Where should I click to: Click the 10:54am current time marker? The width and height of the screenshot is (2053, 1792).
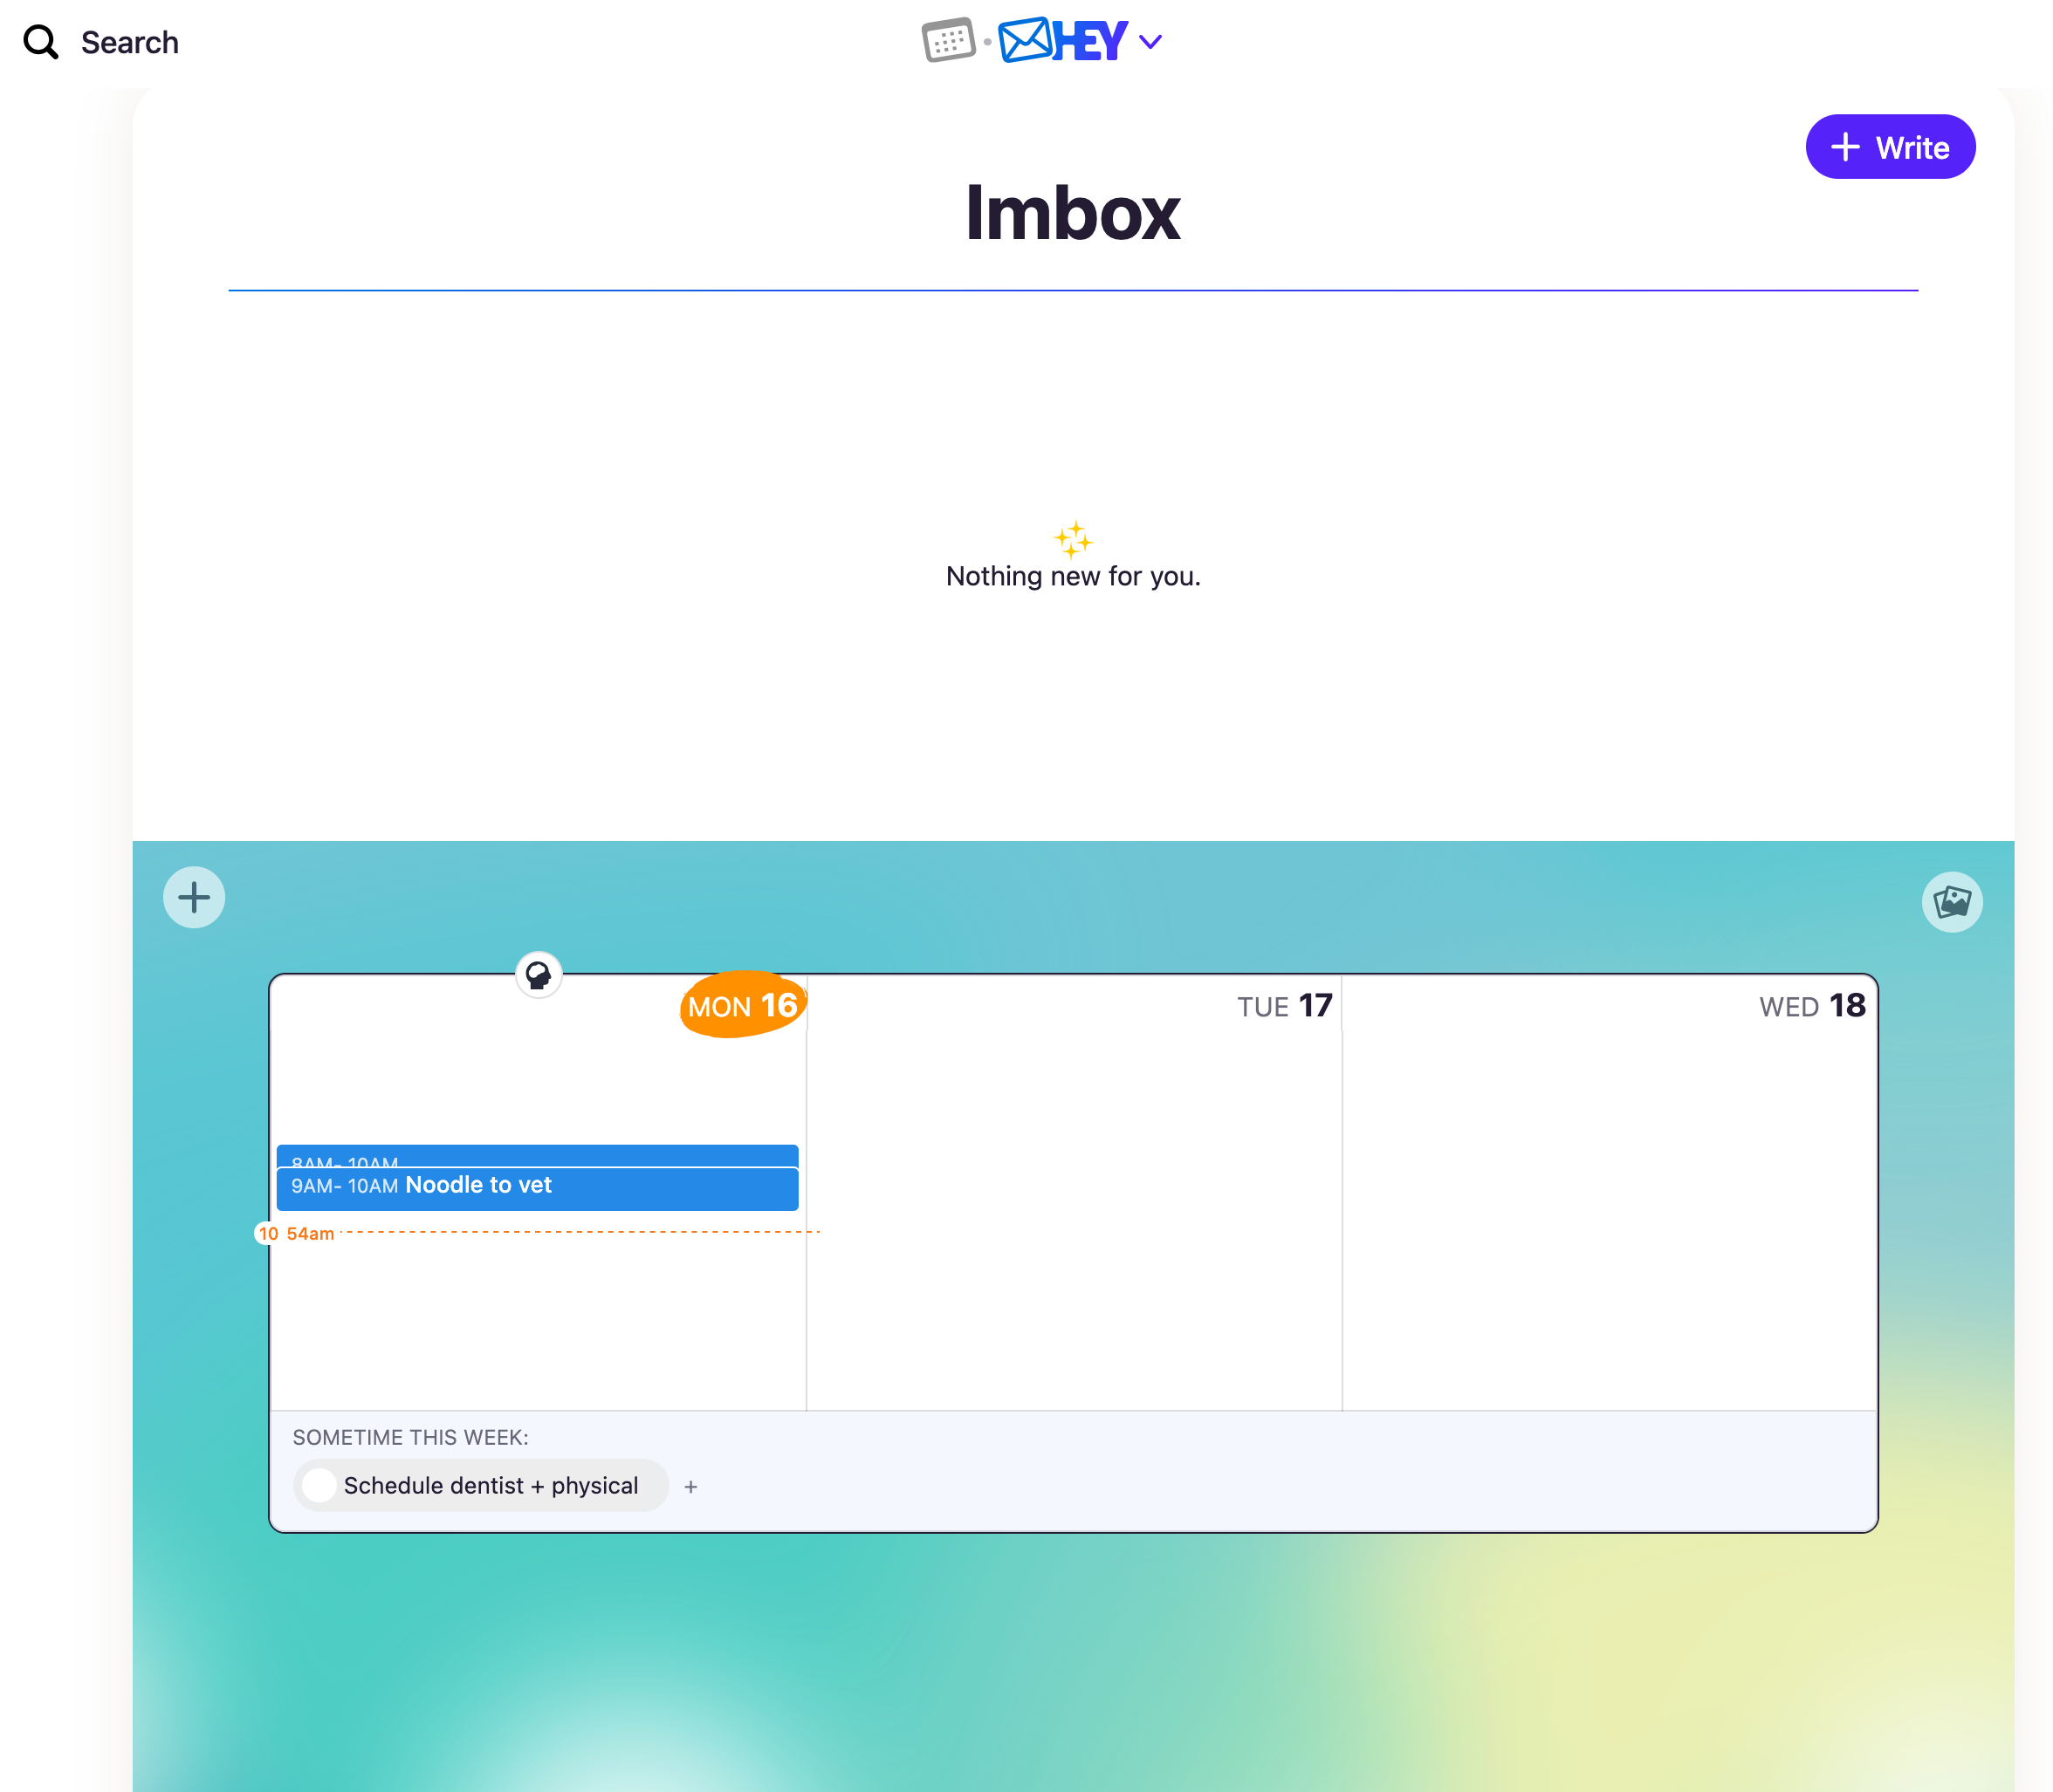[296, 1233]
